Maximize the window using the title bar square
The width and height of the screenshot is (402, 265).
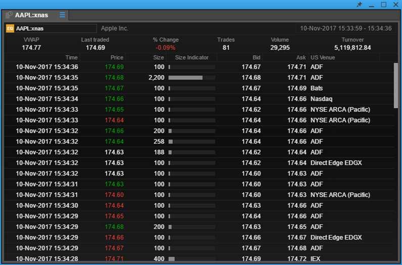click(x=383, y=5)
